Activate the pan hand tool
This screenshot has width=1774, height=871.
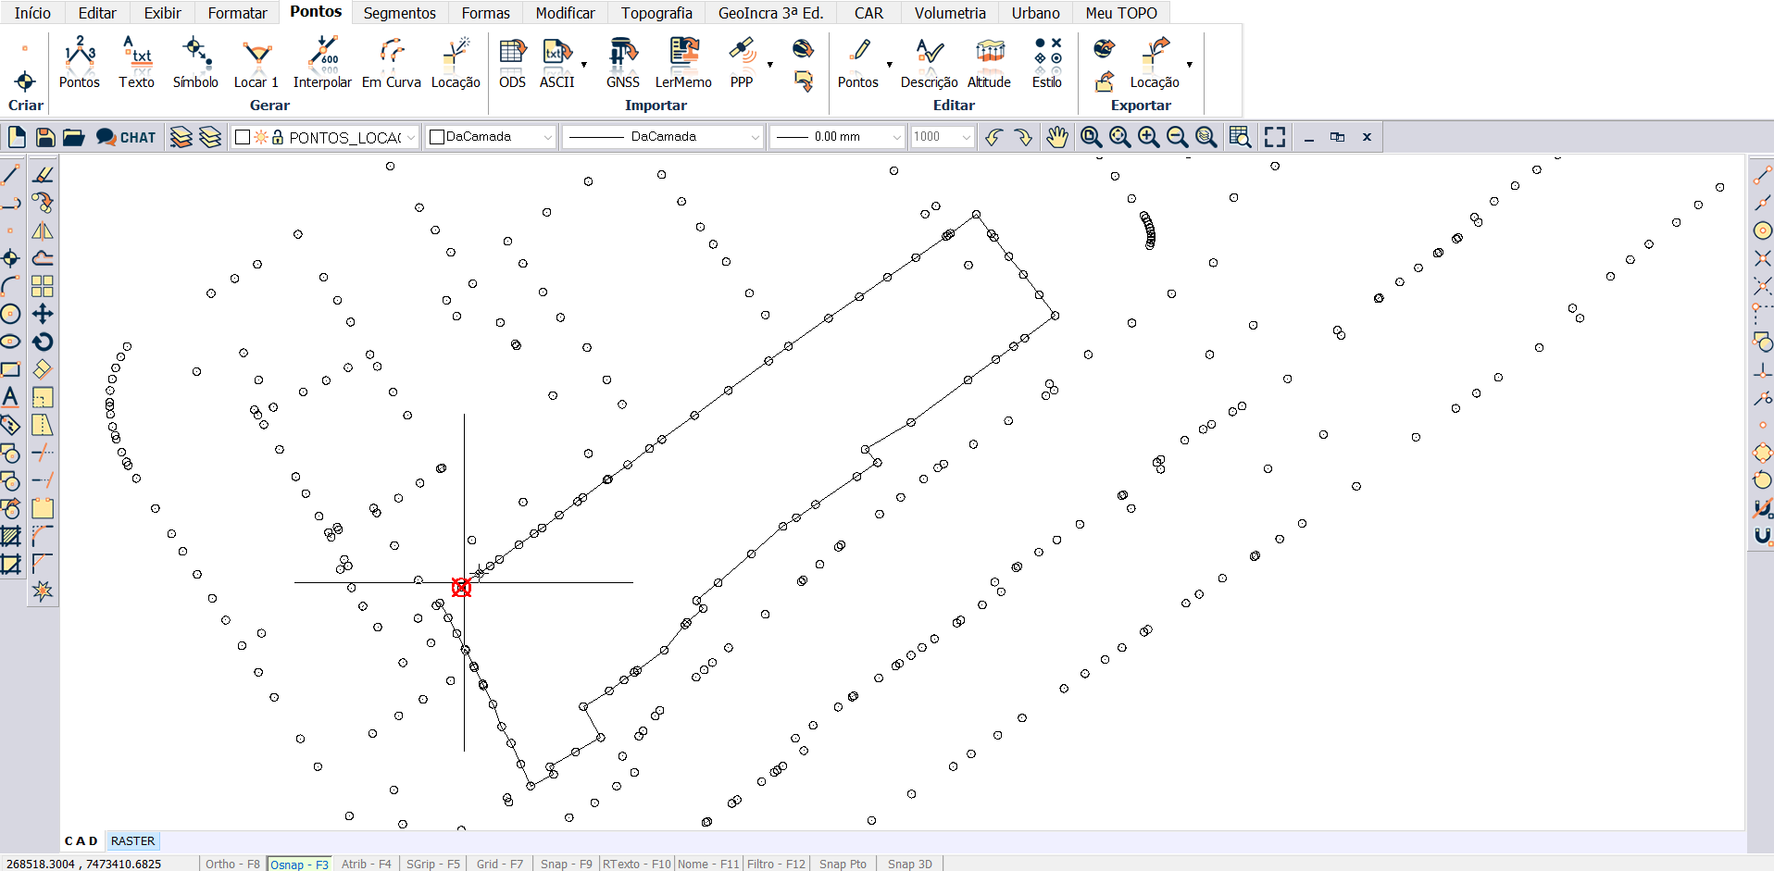click(1056, 137)
